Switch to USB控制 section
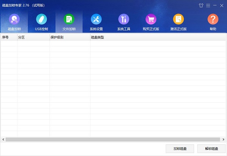 pyautogui.click(x=41, y=22)
